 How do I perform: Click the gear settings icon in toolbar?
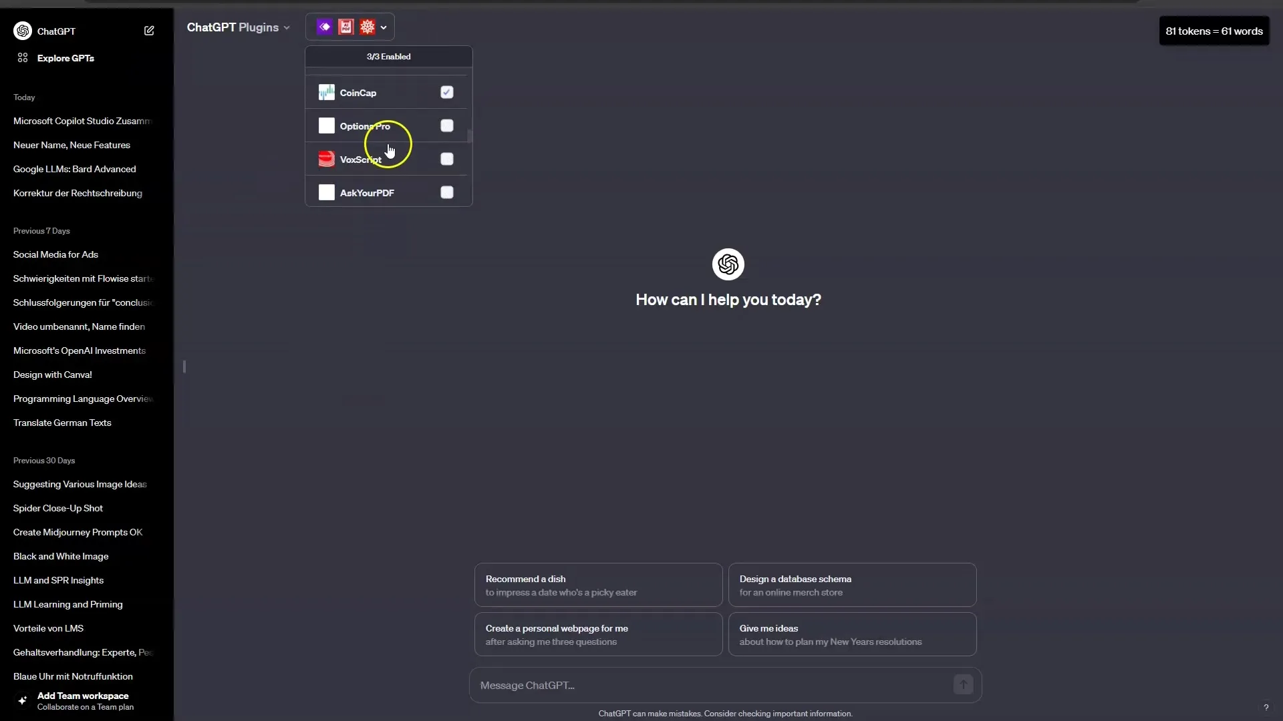click(367, 27)
